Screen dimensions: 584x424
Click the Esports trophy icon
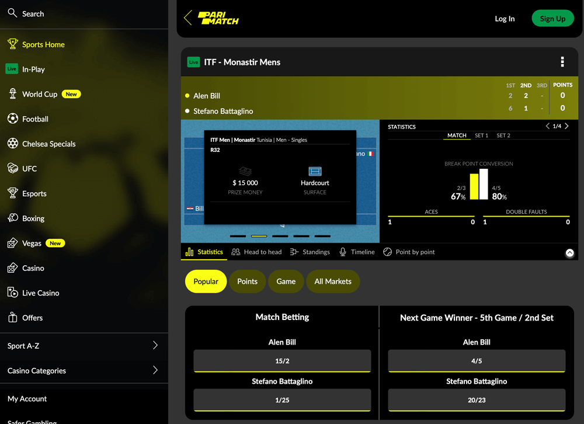[x=13, y=193]
